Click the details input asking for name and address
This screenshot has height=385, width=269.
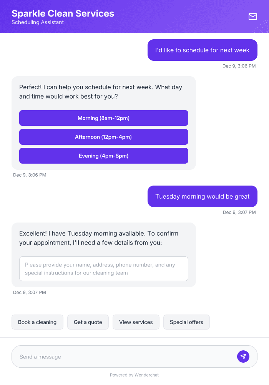tap(104, 269)
